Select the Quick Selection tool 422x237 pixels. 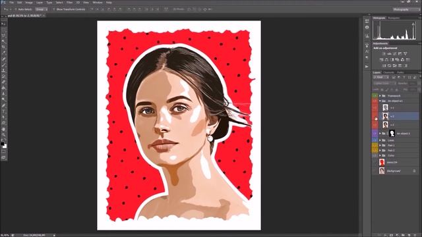click(x=3, y=41)
